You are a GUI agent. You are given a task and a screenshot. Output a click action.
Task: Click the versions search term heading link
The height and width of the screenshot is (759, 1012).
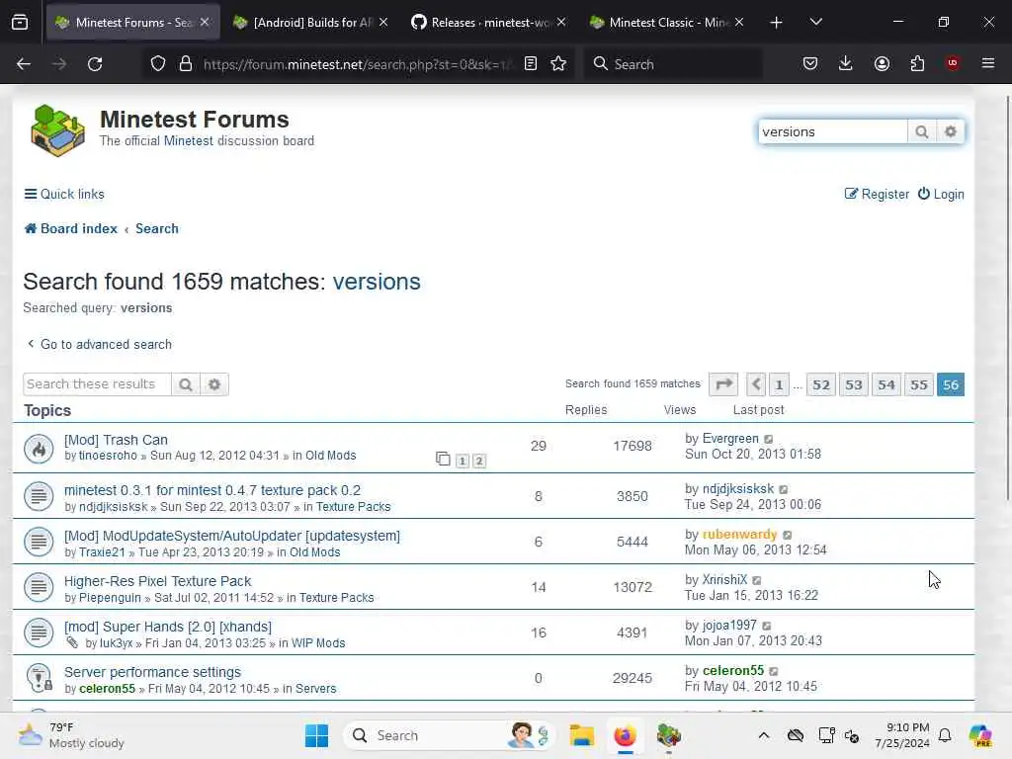[x=377, y=282]
